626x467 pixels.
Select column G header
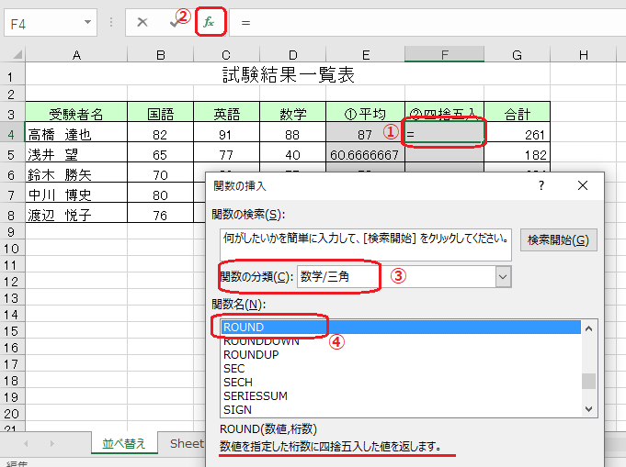coord(517,54)
